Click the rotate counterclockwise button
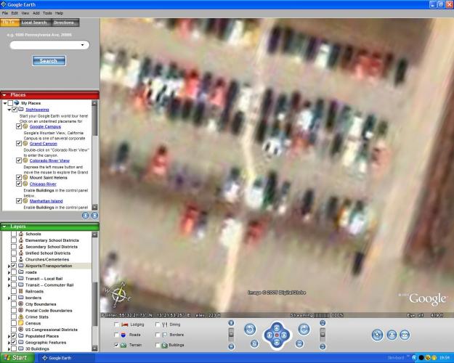Image resolution: width=454 pixels, height=363 pixels. click(x=249, y=329)
